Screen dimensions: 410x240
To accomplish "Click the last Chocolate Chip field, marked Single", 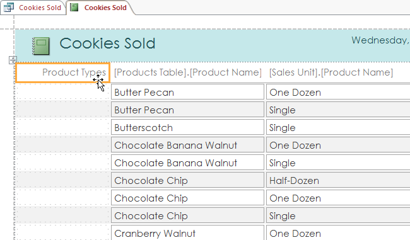I will (187, 215).
